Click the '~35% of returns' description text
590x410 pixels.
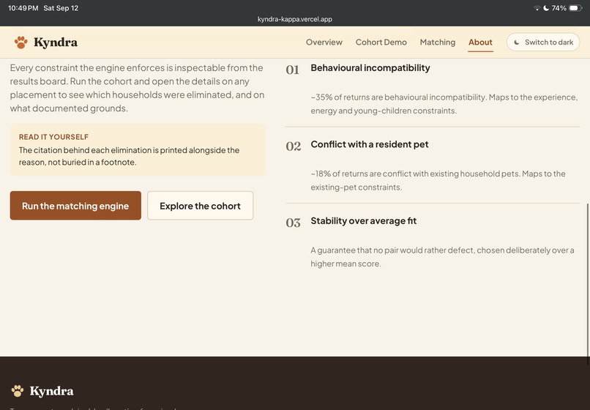click(x=444, y=104)
